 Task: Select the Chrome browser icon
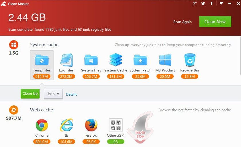[x=42, y=125]
